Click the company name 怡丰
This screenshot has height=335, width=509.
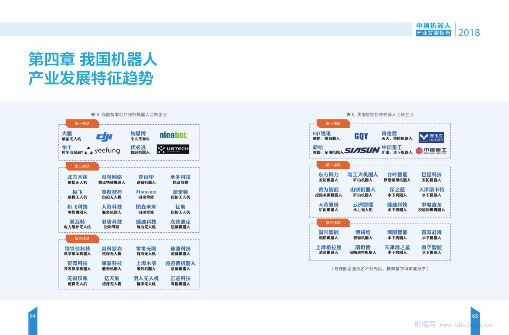tap(67, 147)
